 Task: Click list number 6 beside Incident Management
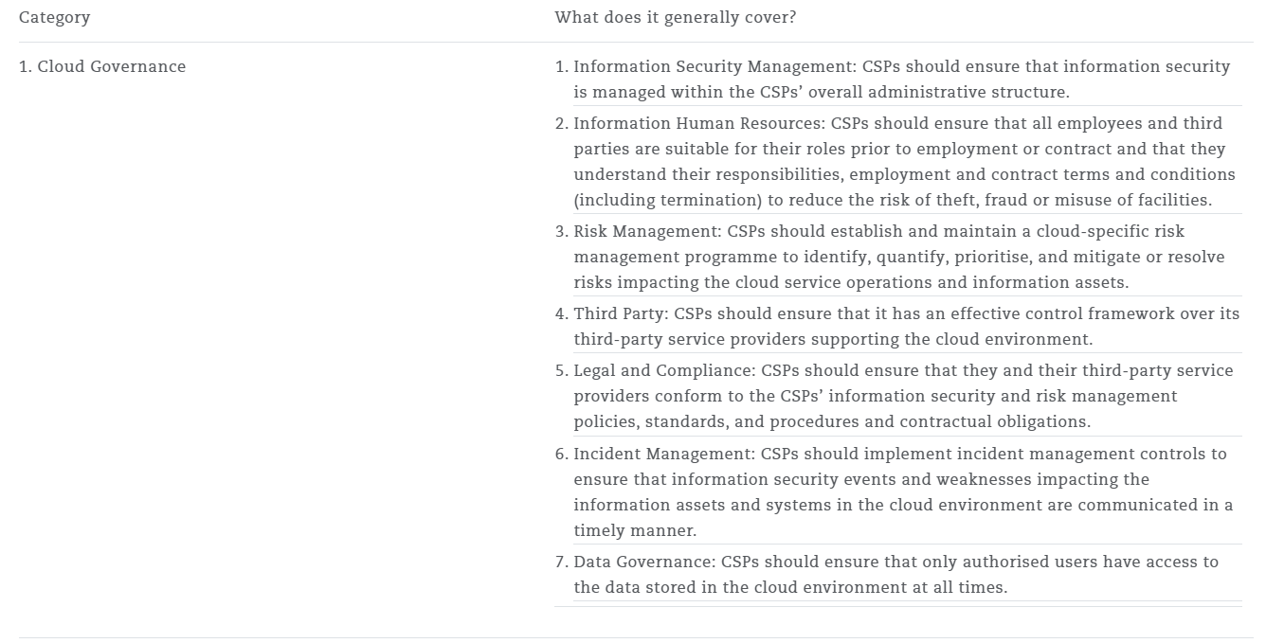pyautogui.click(x=562, y=454)
